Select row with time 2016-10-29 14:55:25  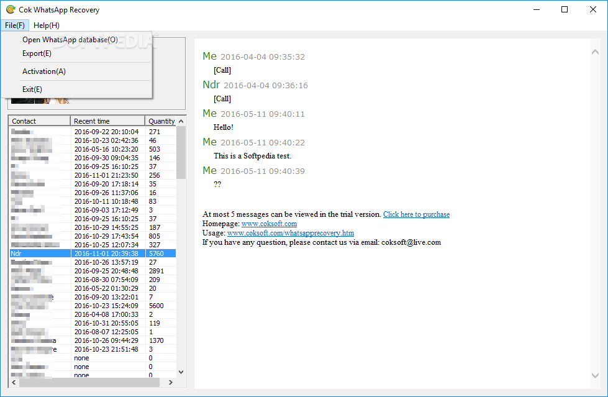[93, 227]
